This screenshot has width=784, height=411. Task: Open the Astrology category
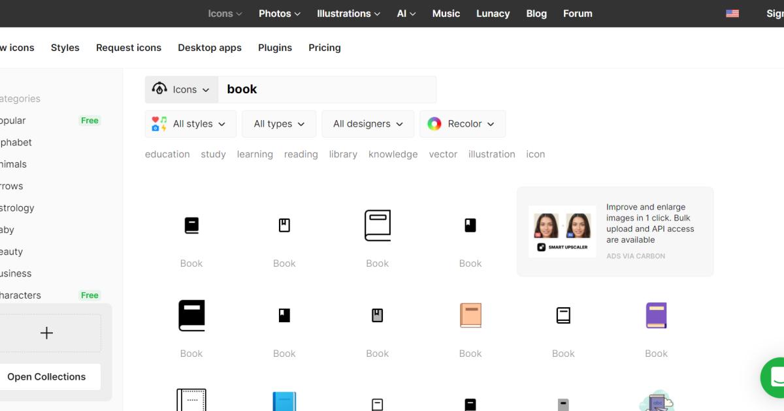[x=17, y=208]
